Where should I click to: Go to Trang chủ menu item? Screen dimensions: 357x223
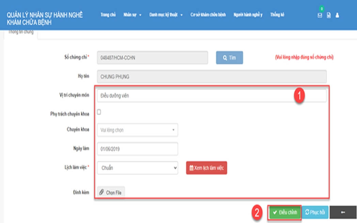[x=108, y=15]
